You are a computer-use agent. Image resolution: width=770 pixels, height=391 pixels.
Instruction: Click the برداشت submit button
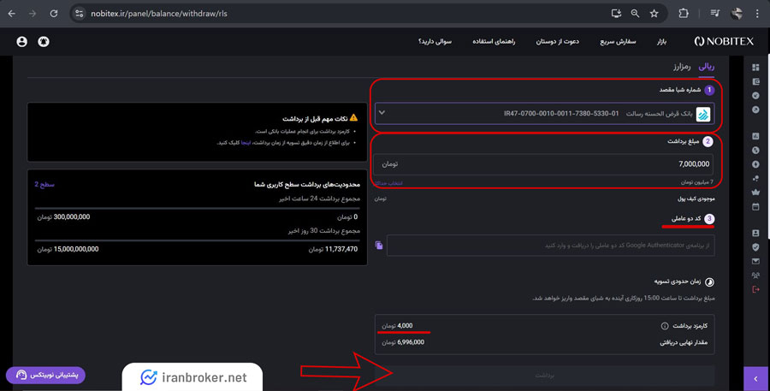[x=545, y=376]
